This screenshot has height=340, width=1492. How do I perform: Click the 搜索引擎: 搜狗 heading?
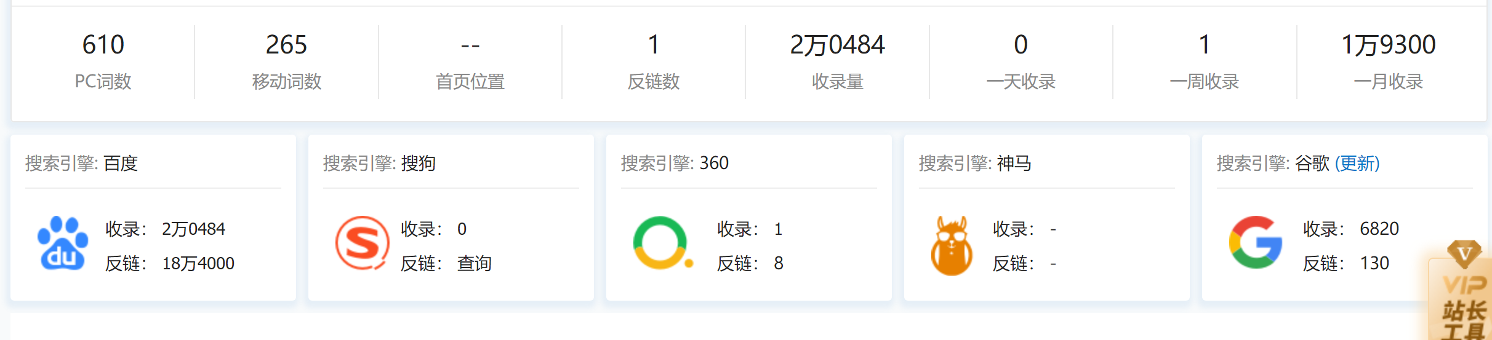[x=379, y=163]
